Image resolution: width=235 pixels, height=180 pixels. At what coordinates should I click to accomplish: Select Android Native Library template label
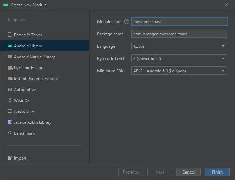(34, 57)
